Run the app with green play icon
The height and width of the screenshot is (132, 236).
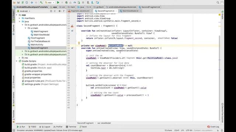(x=58, y=3)
